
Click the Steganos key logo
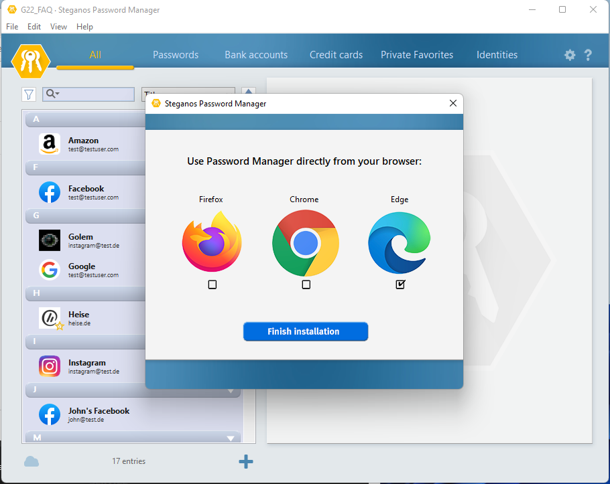(31, 61)
